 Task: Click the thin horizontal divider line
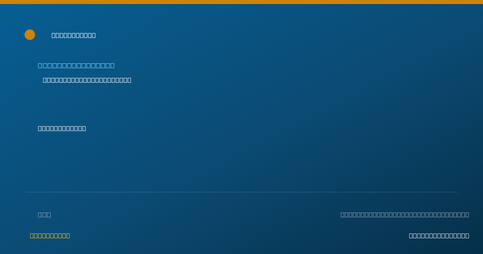[x=242, y=192]
